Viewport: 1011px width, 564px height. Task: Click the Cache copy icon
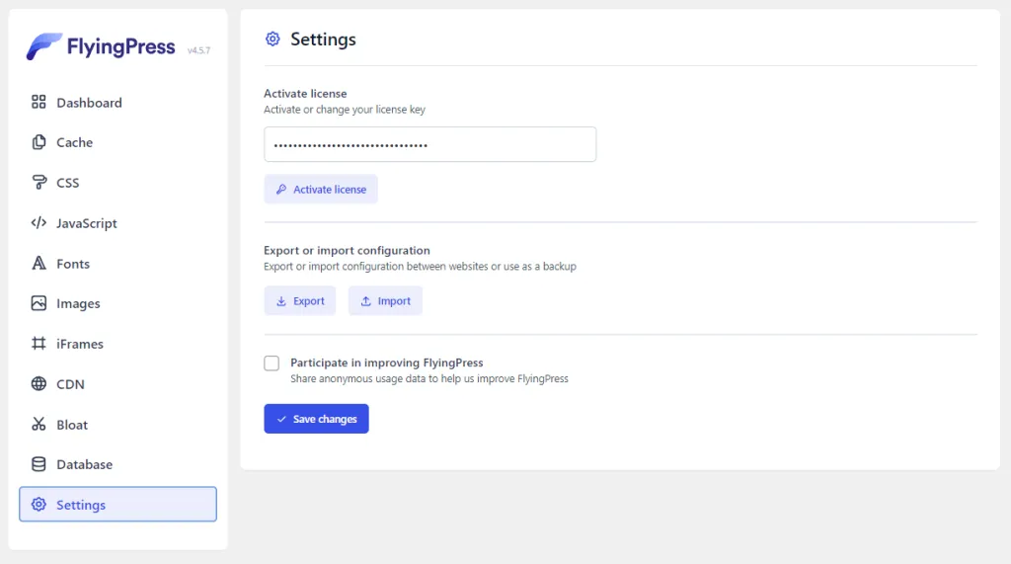(39, 142)
